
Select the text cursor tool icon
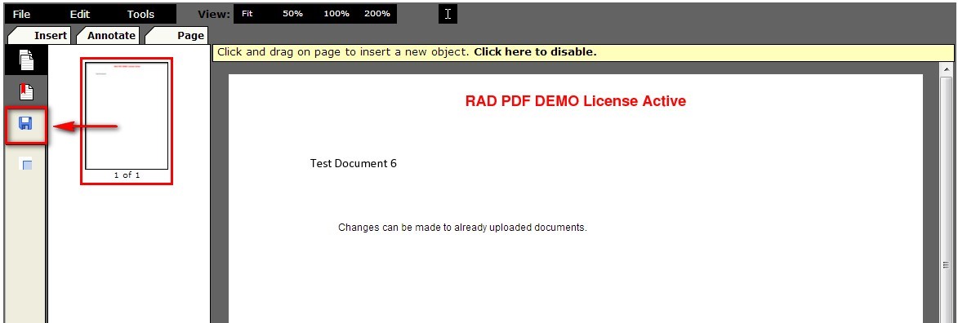pyautogui.click(x=448, y=14)
